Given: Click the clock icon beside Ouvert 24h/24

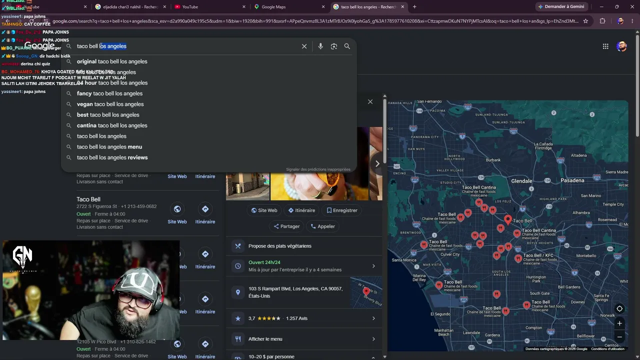Looking at the screenshot, I should click(x=238, y=266).
